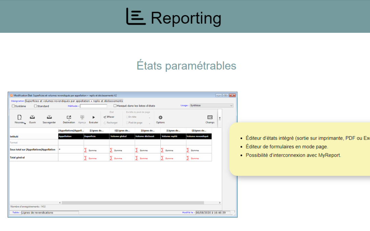This screenshot has width=370, height=231.
Task: Click the Modifié le date field
Action: coord(213,213)
